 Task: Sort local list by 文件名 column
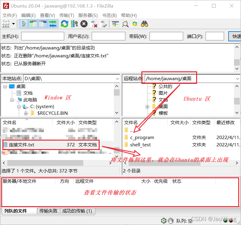9,122
